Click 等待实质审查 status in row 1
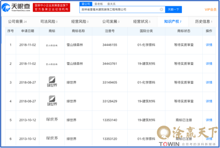 [x=184, y=45]
